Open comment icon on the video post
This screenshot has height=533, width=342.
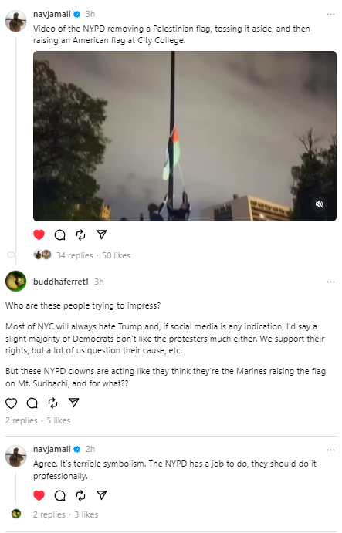[60, 235]
